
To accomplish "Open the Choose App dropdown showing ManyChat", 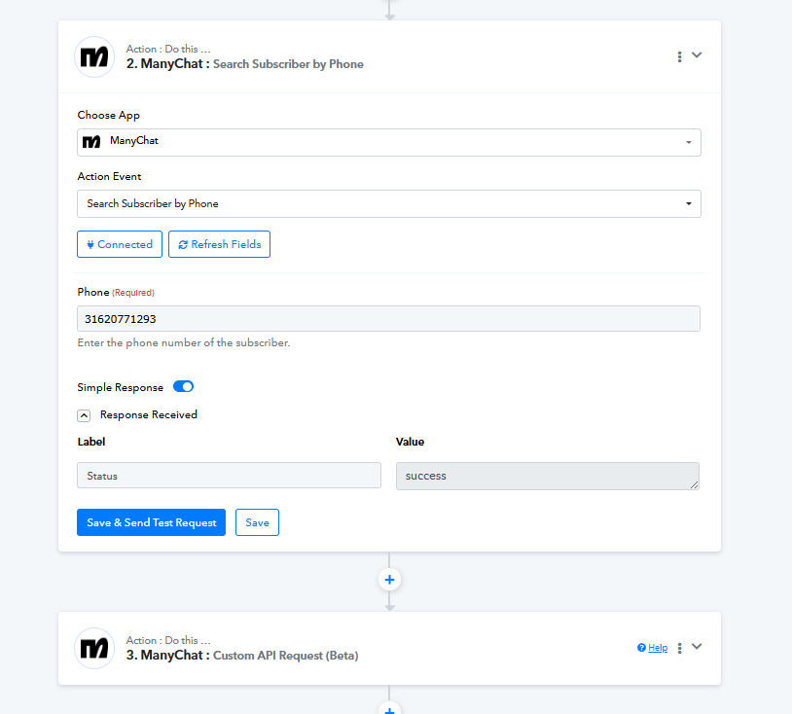I will tap(389, 142).
